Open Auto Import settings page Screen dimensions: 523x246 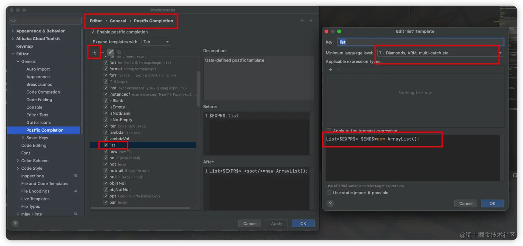pos(38,69)
